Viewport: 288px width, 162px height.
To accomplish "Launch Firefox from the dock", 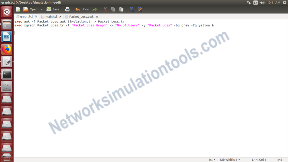I will click(x=7, y=48).
